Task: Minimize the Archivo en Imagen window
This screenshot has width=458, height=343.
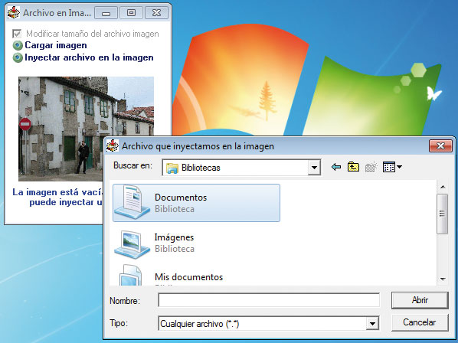Action: pos(106,13)
